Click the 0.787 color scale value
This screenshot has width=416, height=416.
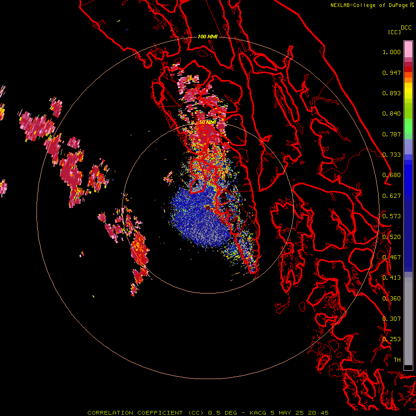pos(392,134)
